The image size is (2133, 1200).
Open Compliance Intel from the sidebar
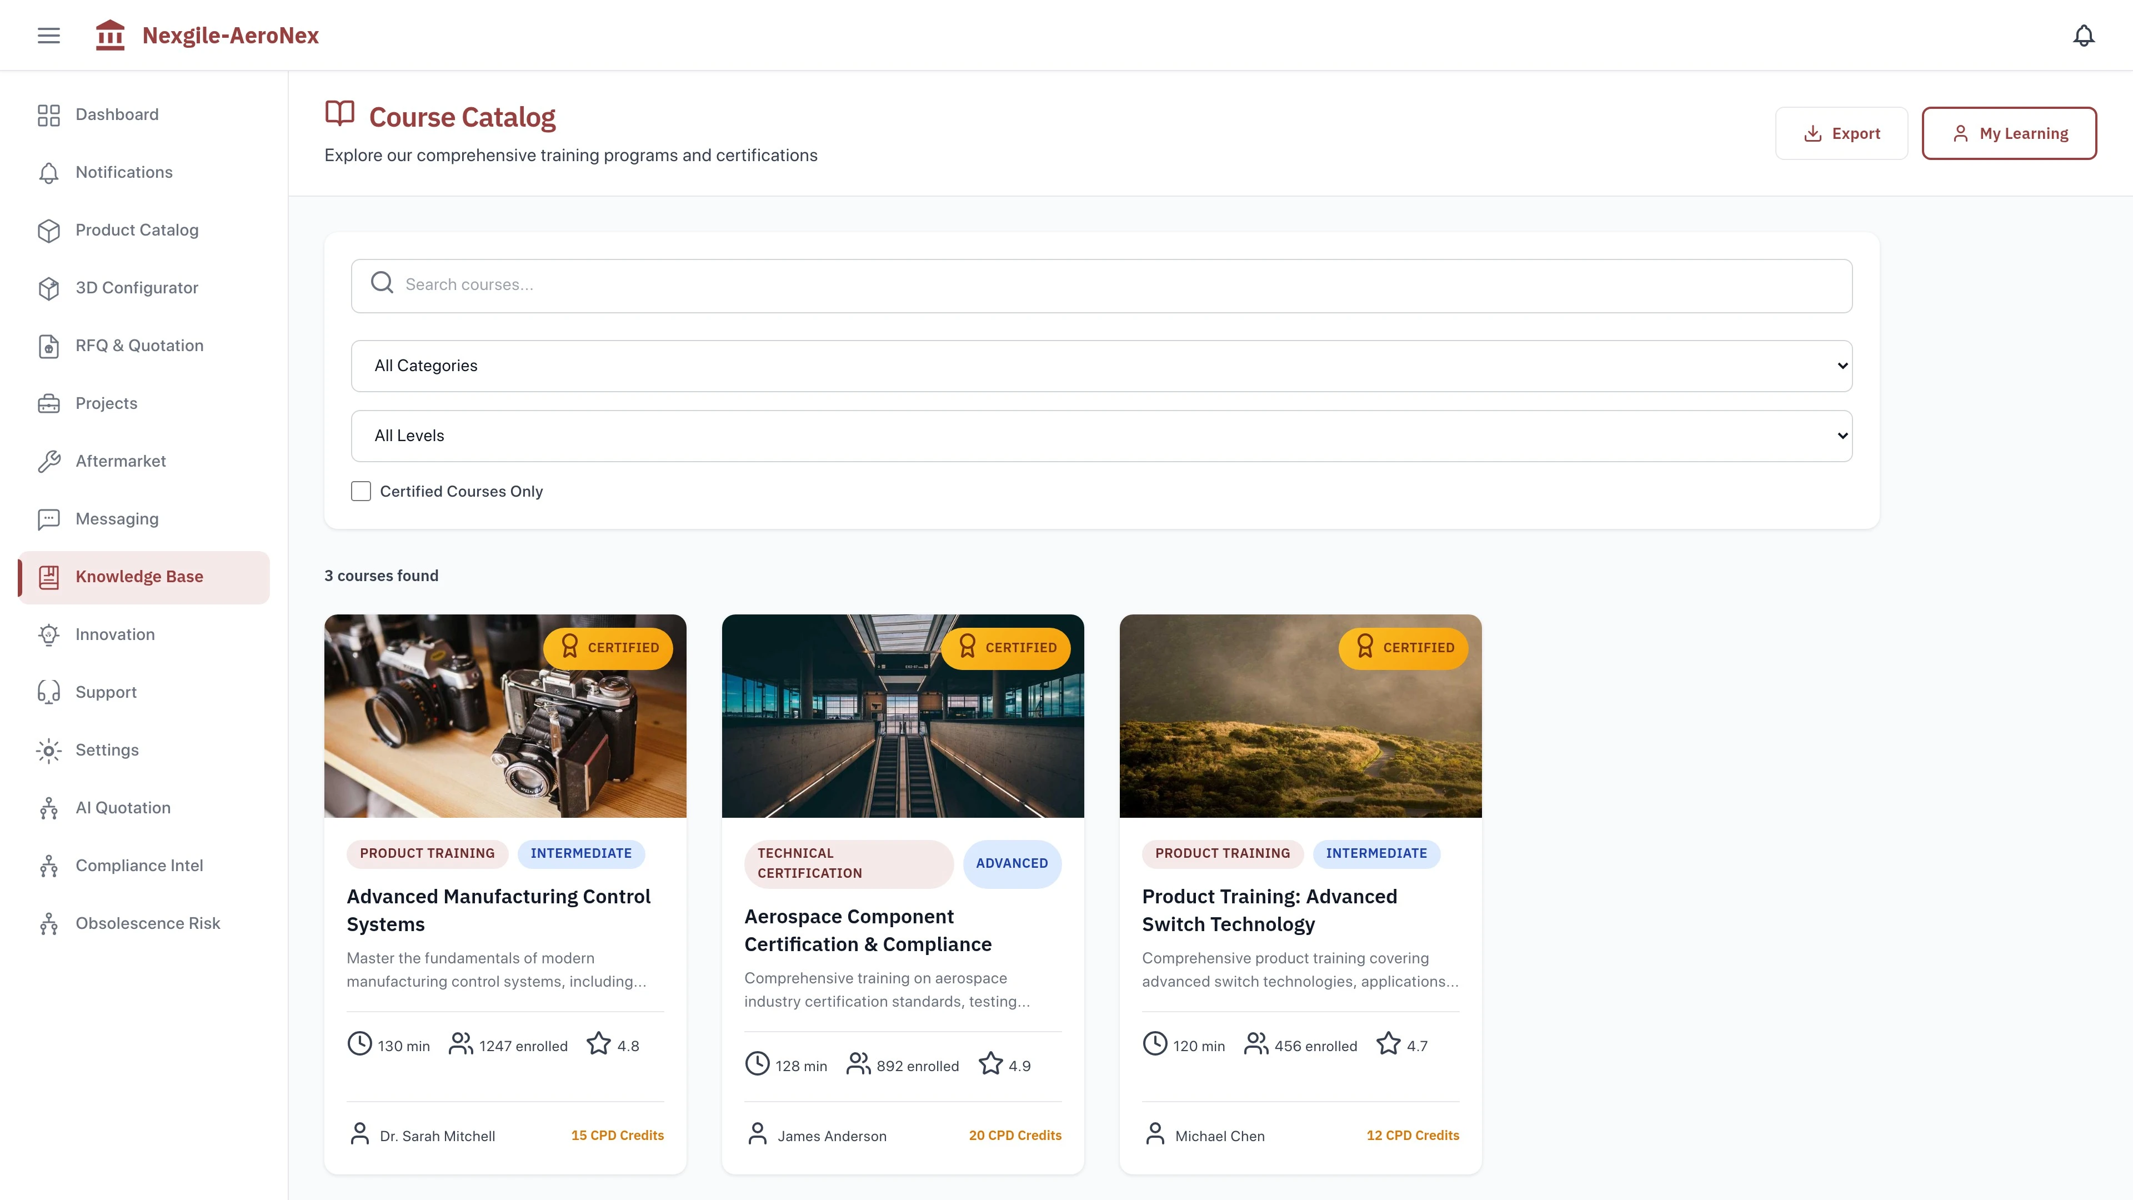pyautogui.click(x=139, y=866)
